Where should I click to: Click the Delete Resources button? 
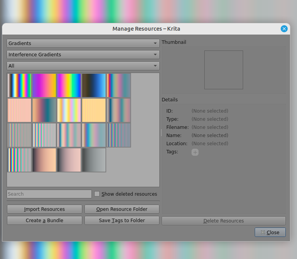pos(223,221)
